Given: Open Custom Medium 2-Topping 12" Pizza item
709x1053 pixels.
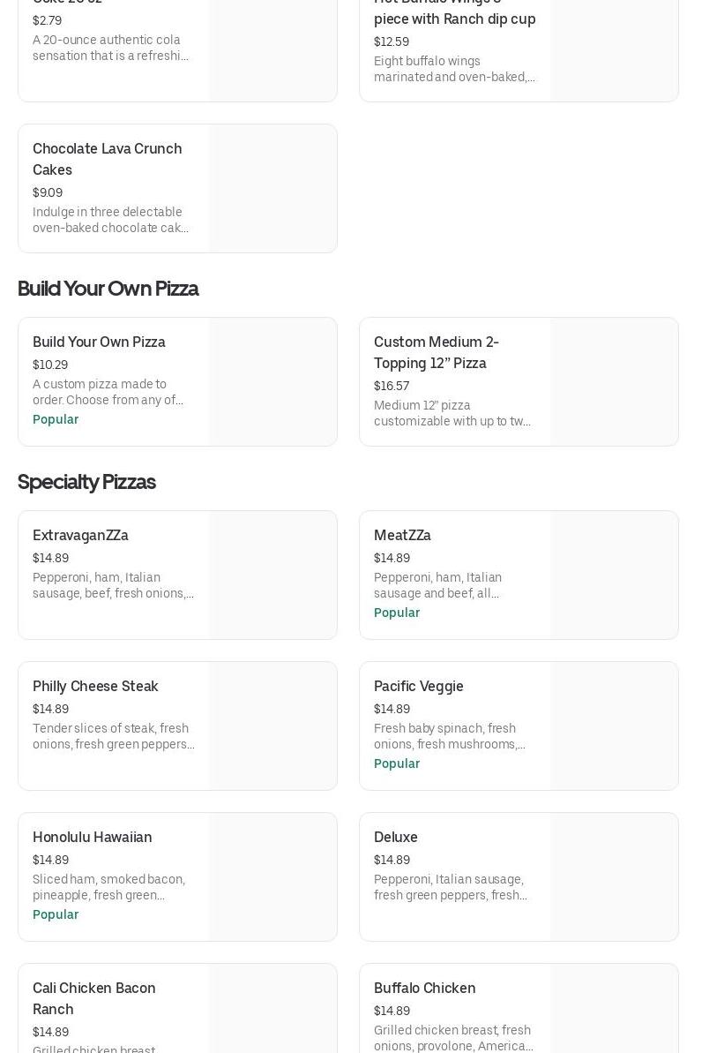Looking at the screenshot, I should tap(436, 352).
